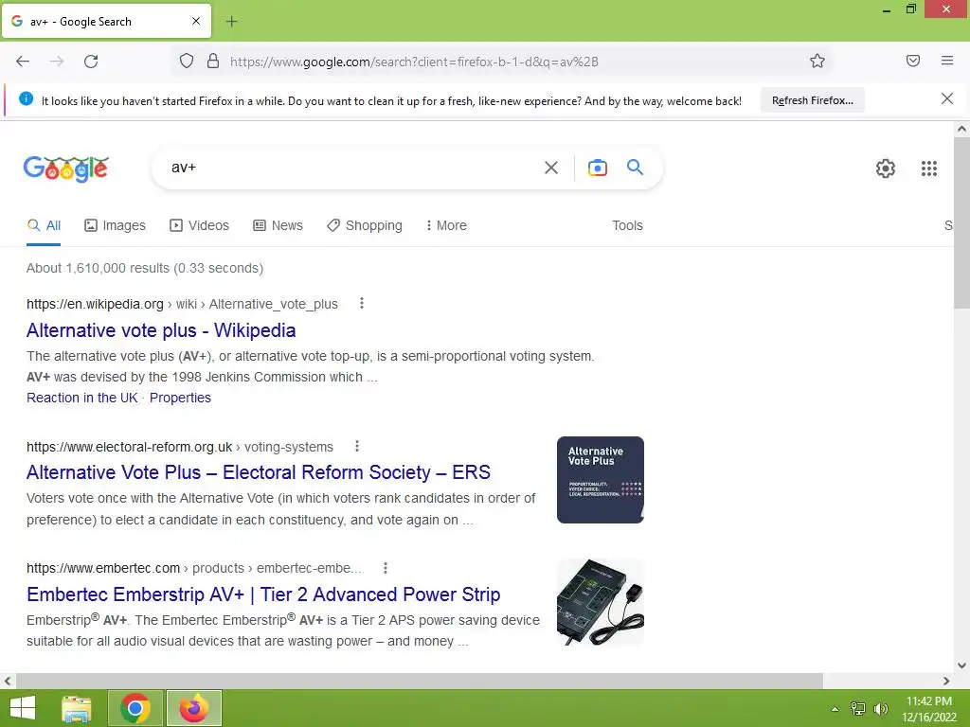Open network status tray icon
This screenshot has height=727, width=970.
coord(858,708)
